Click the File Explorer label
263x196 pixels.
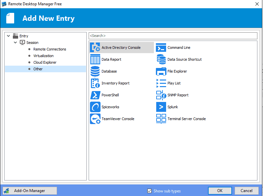click(177, 71)
